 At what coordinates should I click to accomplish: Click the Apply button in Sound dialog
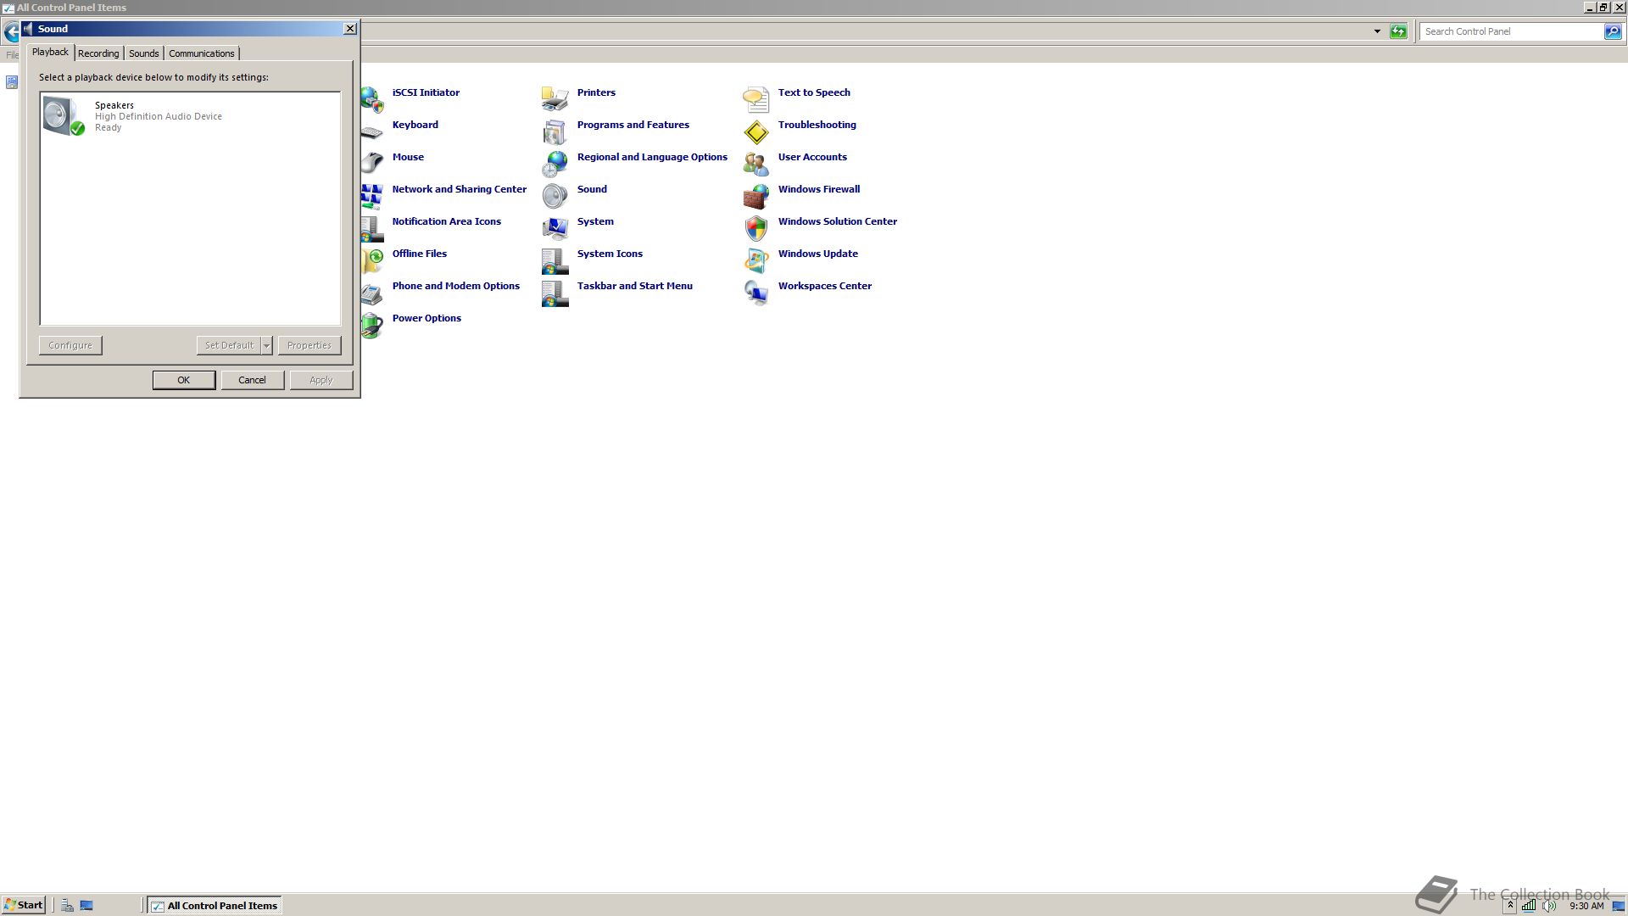coord(321,380)
